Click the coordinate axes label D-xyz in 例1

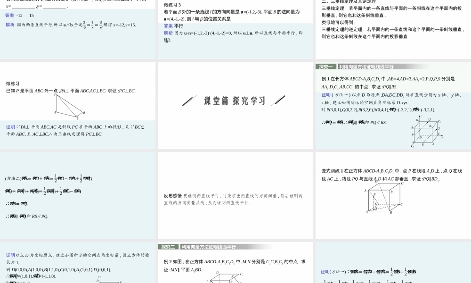click(x=403, y=103)
